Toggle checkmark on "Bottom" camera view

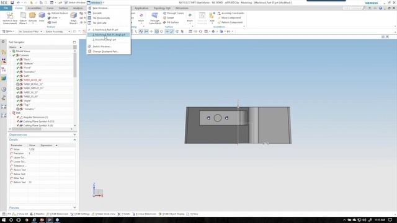click(18, 63)
